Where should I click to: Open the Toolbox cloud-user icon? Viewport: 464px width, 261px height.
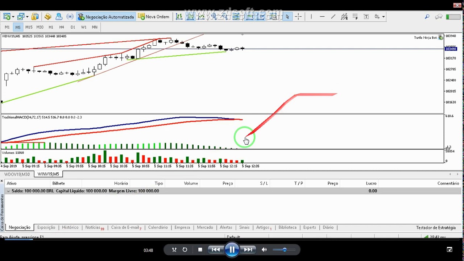59,17
